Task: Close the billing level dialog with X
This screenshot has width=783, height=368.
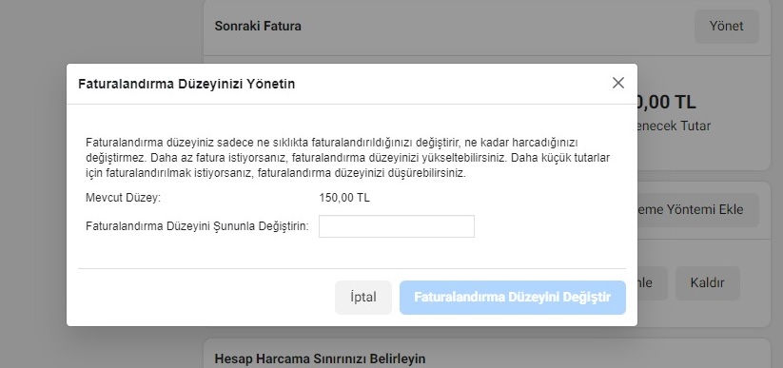Action: [x=618, y=83]
